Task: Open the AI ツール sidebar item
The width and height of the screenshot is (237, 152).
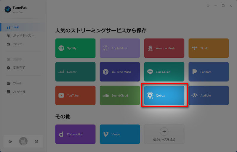Action: click(23, 92)
